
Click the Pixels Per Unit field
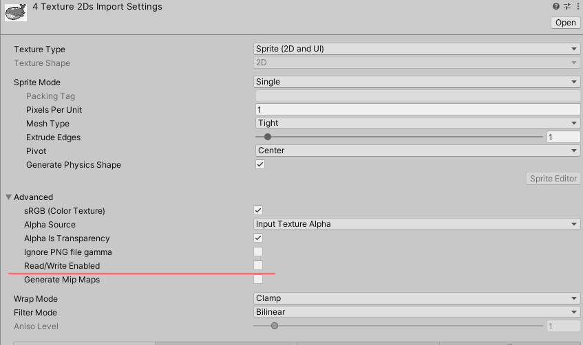[418, 109]
